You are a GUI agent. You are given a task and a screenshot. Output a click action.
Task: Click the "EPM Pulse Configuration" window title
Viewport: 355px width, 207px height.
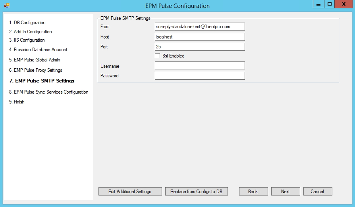(x=177, y=6)
